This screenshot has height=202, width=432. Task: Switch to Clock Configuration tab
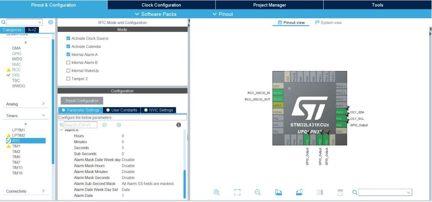coord(161,5)
